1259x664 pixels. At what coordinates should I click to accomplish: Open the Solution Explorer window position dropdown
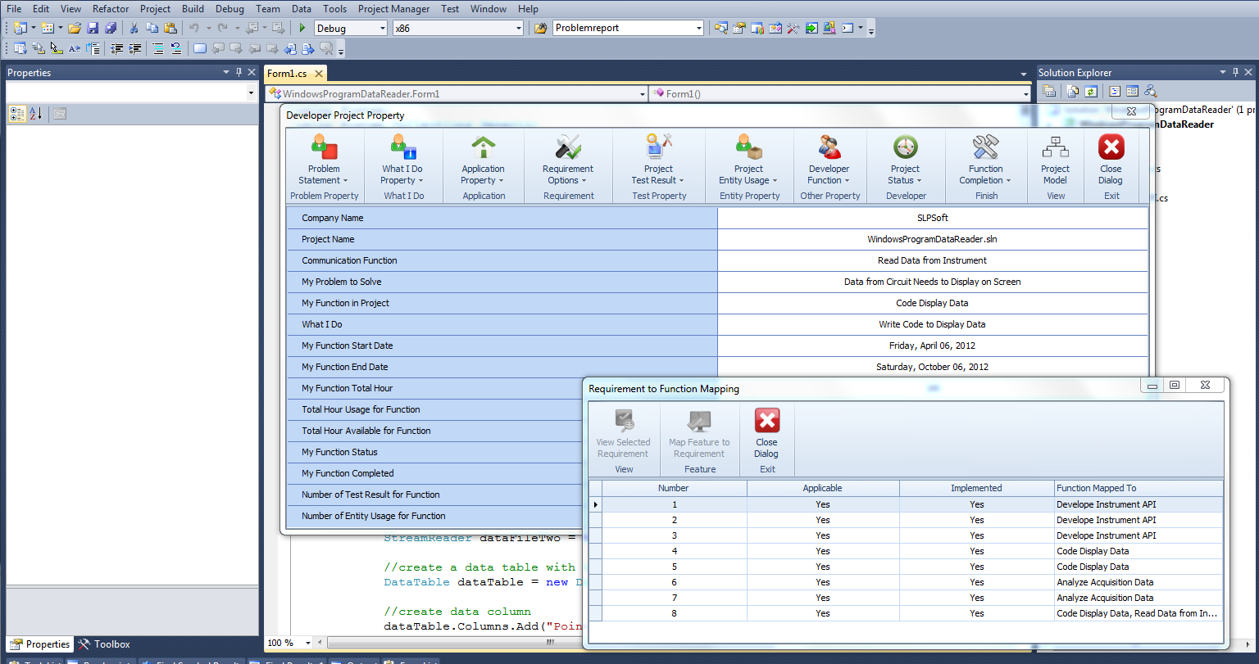tap(1223, 72)
